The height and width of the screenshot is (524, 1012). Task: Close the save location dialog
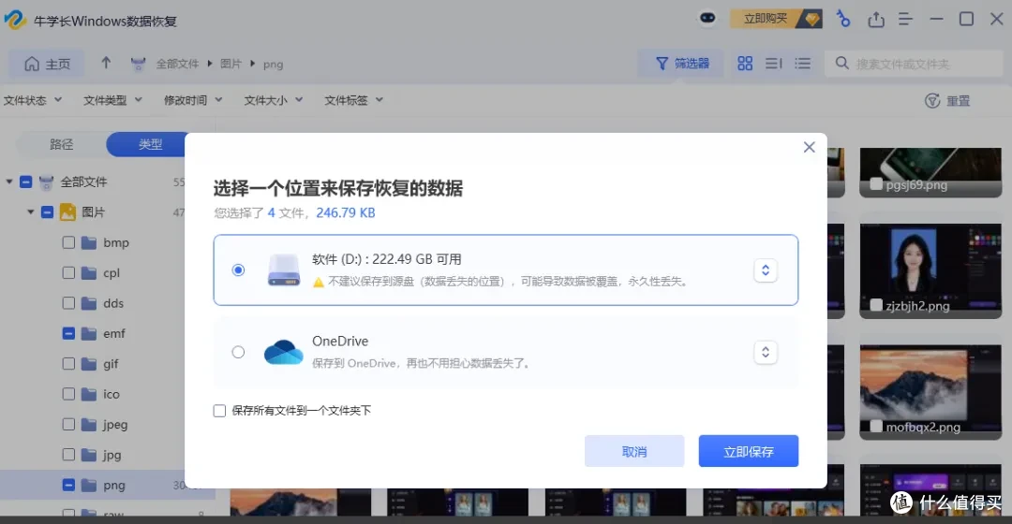809,148
